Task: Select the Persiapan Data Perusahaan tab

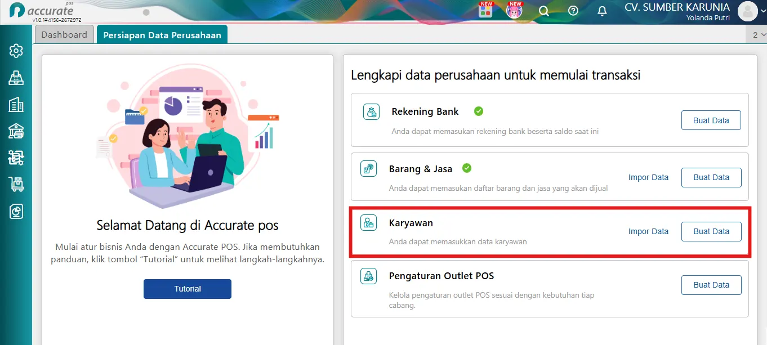Action: 162,34
